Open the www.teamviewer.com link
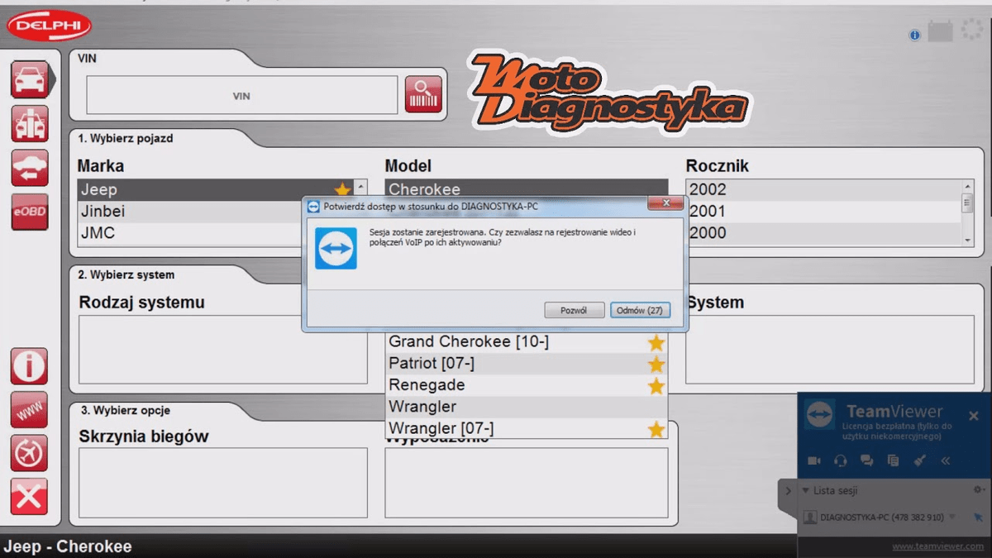This screenshot has height=558, width=992. point(938,546)
